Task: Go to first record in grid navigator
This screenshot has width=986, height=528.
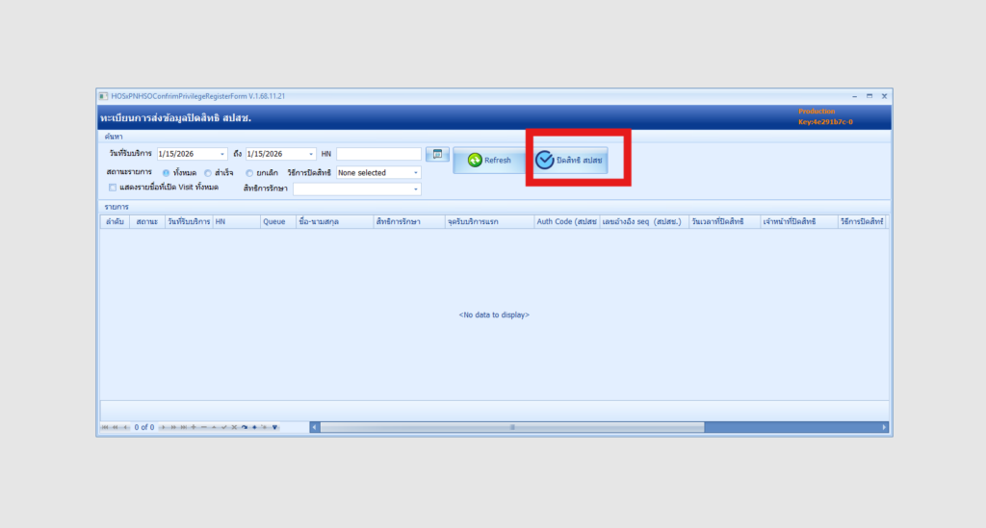Action: pyautogui.click(x=104, y=427)
